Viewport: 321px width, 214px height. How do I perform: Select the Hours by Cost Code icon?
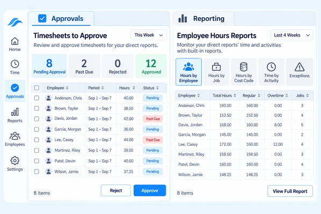[x=244, y=67]
